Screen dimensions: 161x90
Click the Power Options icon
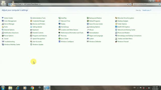click(3, 35)
